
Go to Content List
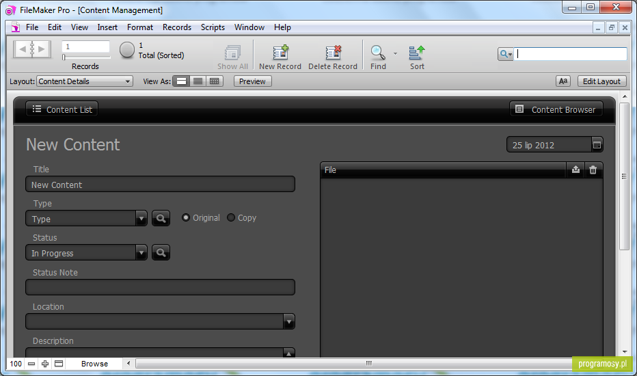(62, 109)
